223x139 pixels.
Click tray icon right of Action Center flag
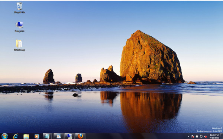[x=197, y=136]
